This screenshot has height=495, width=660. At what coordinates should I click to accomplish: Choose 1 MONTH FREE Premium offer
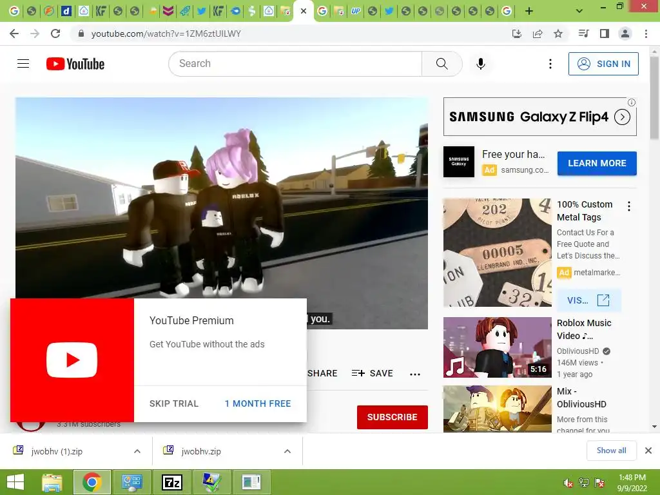click(x=258, y=403)
